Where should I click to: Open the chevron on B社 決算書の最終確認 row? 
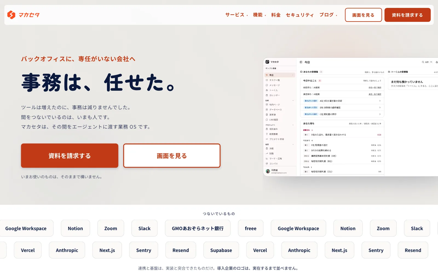coord(380,108)
